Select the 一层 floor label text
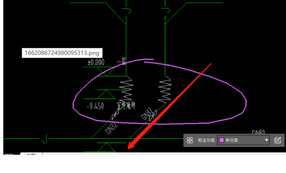Image resolution: width=286 pixels, height=173 pixels. tap(122, 61)
